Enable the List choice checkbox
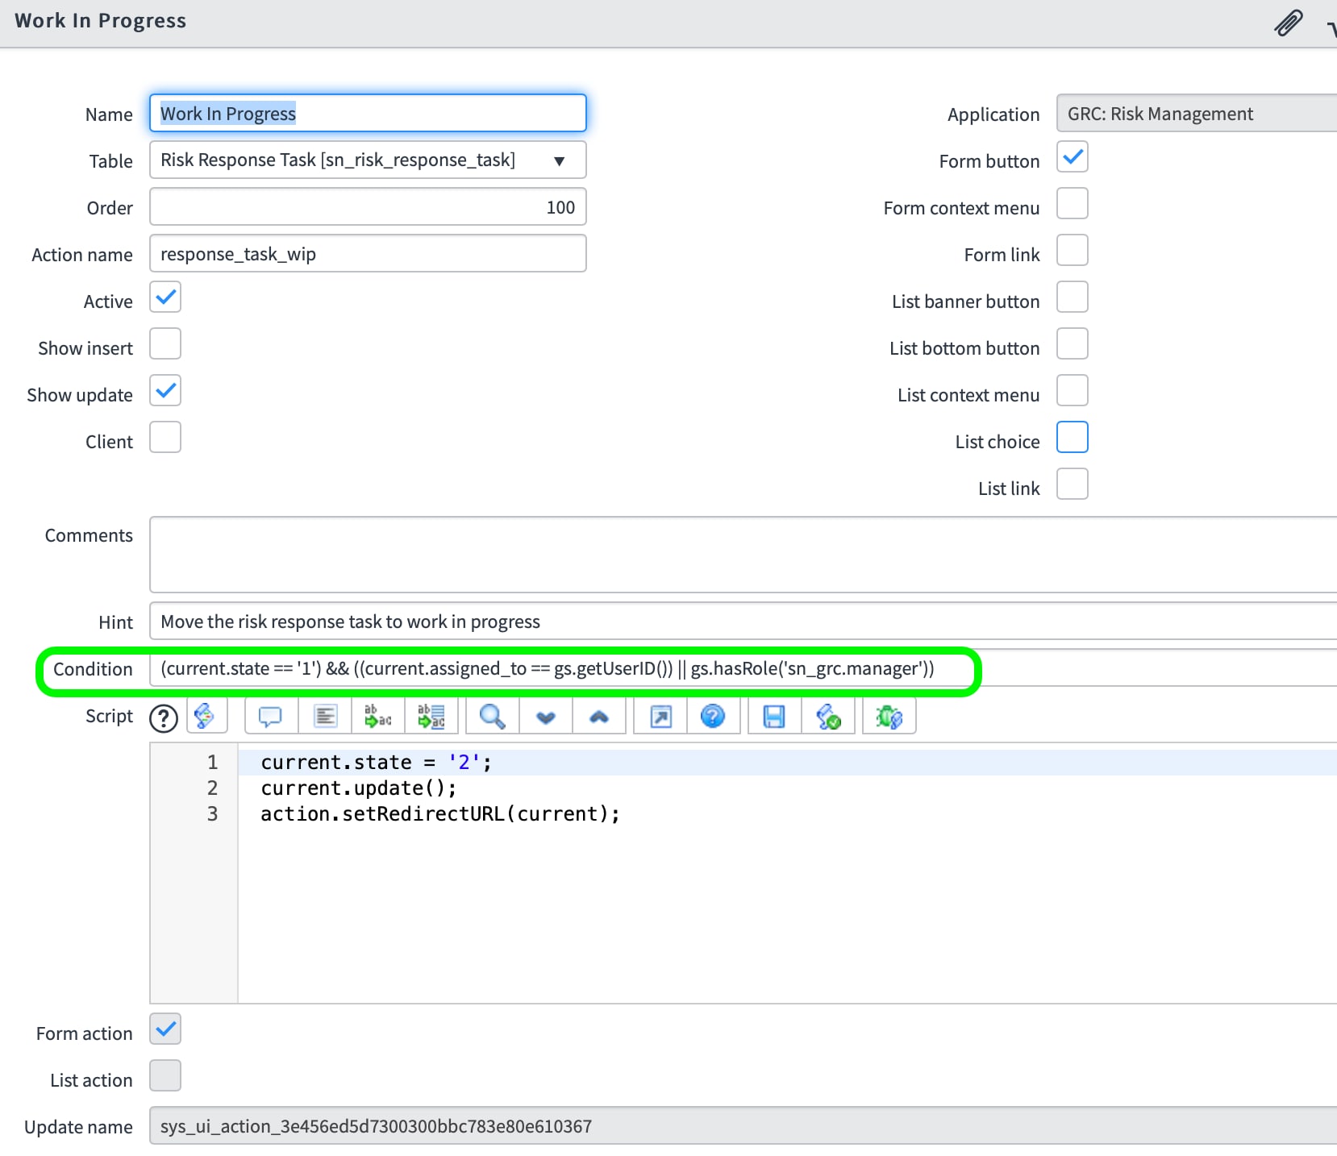 1072,437
